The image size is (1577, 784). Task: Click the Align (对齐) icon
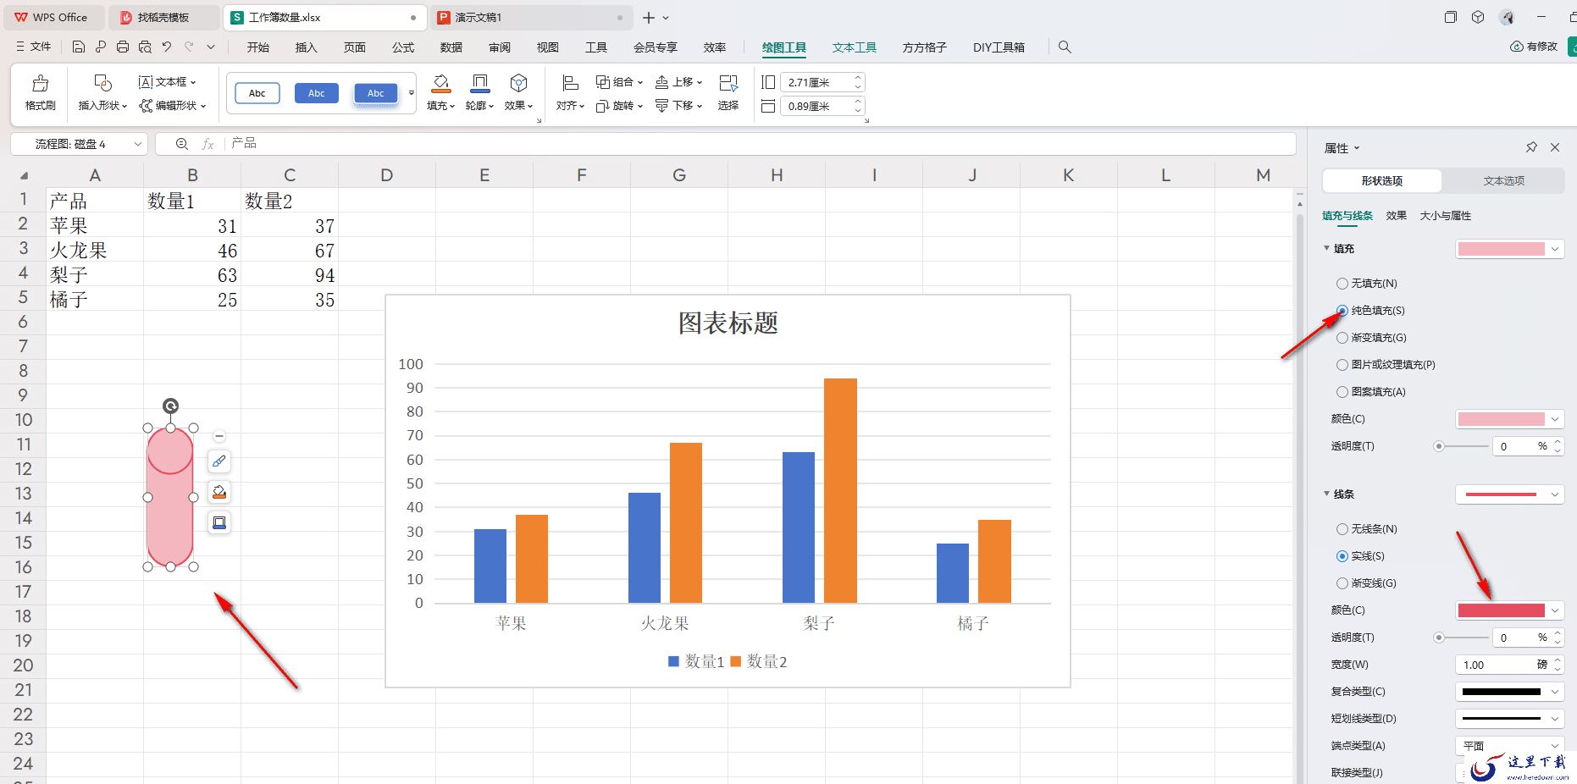coord(570,83)
